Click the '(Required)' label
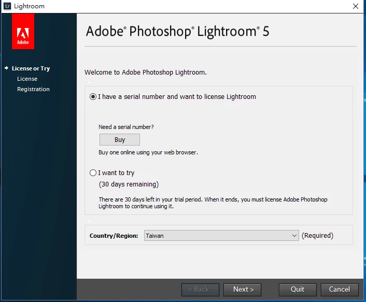The width and height of the screenshot is (366, 302). [x=317, y=236]
